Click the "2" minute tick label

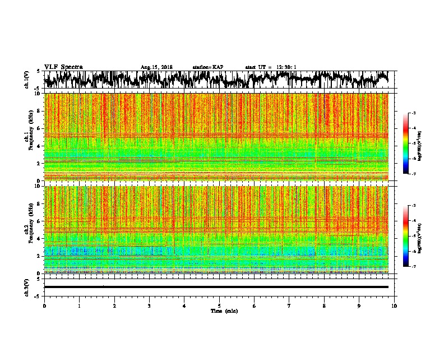click(x=114, y=306)
